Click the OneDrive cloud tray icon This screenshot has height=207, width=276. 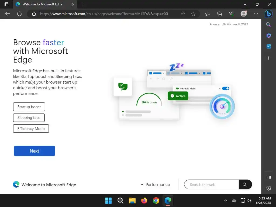point(234,201)
